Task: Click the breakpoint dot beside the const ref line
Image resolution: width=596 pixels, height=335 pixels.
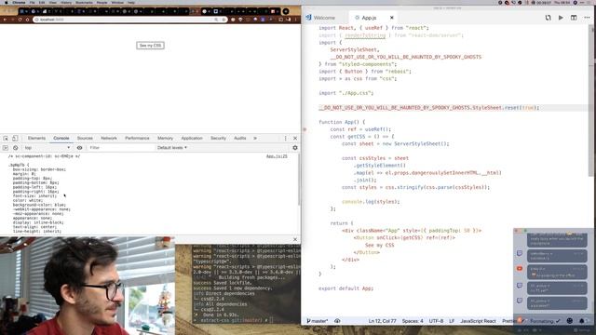Action: [305, 129]
